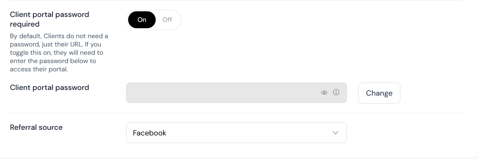Reveal the portal password with the eye icon
This screenshot has height=159, width=478.
pyautogui.click(x=324, y=93)
